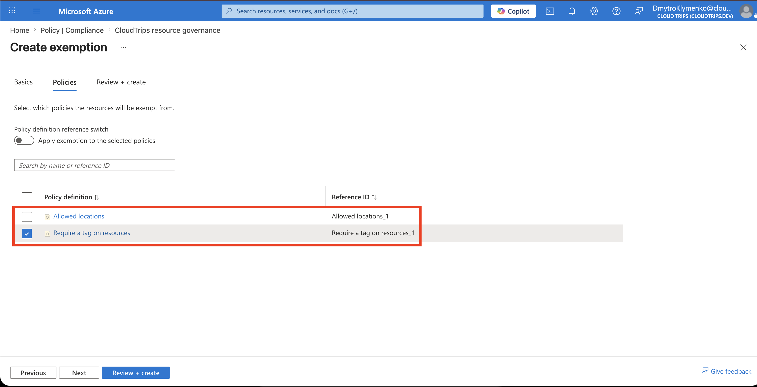Screen dimensions: 757x387
Task: Go to the Review + create tab
Action: (x=121, y=82)
